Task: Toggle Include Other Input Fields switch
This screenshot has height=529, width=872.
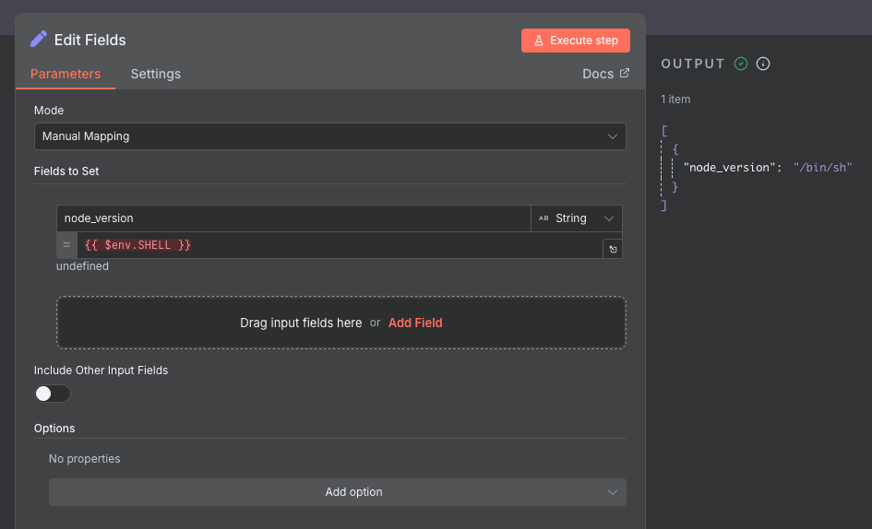Action: [x=53, y=394]
